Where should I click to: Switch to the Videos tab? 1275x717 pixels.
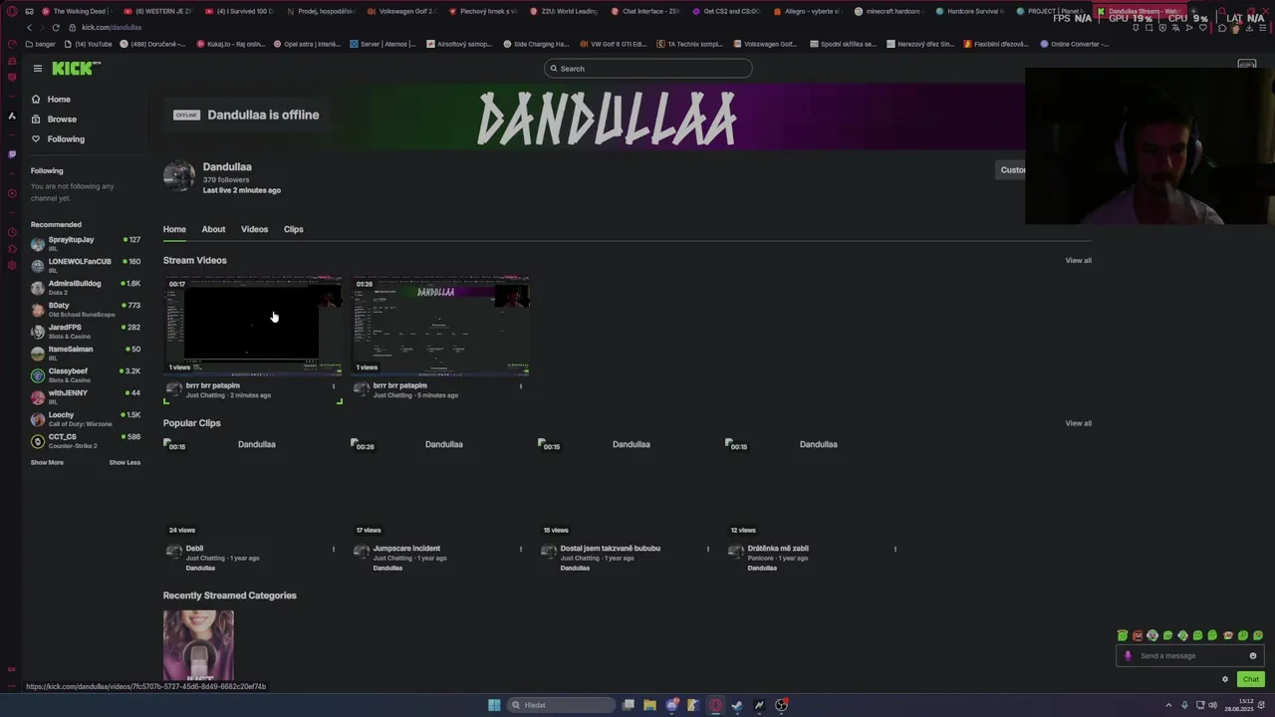pyautogui.click(x=254, y=229)
